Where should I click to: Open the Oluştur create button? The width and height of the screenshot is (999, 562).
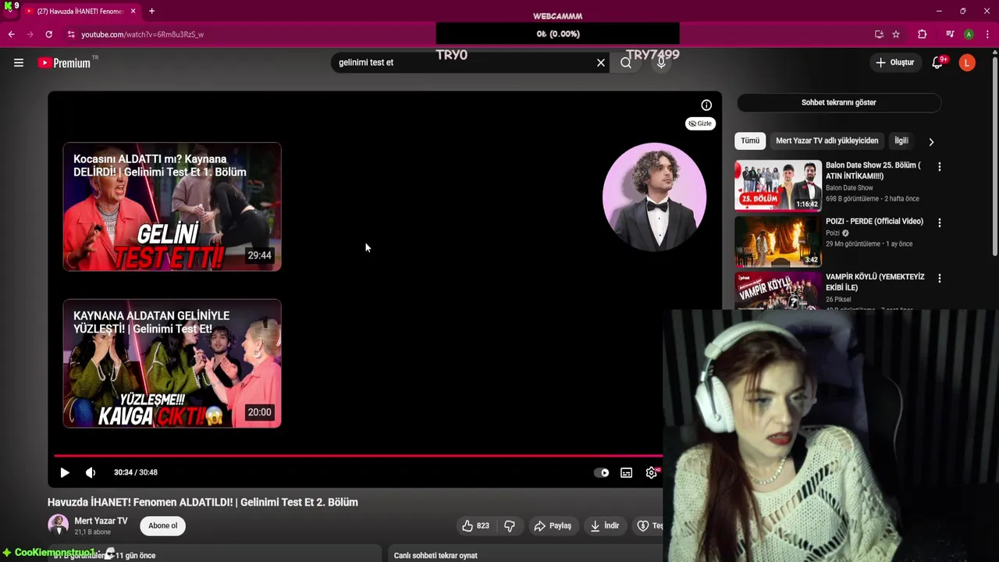894,62
